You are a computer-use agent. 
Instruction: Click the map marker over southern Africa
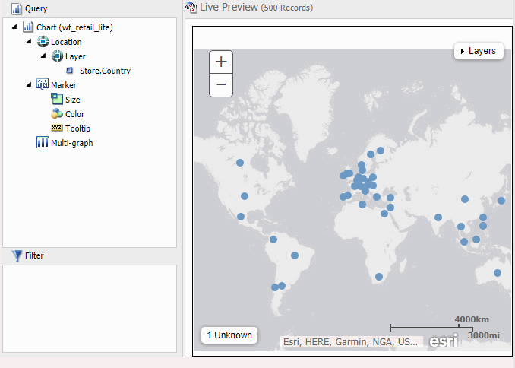[379, 277]
